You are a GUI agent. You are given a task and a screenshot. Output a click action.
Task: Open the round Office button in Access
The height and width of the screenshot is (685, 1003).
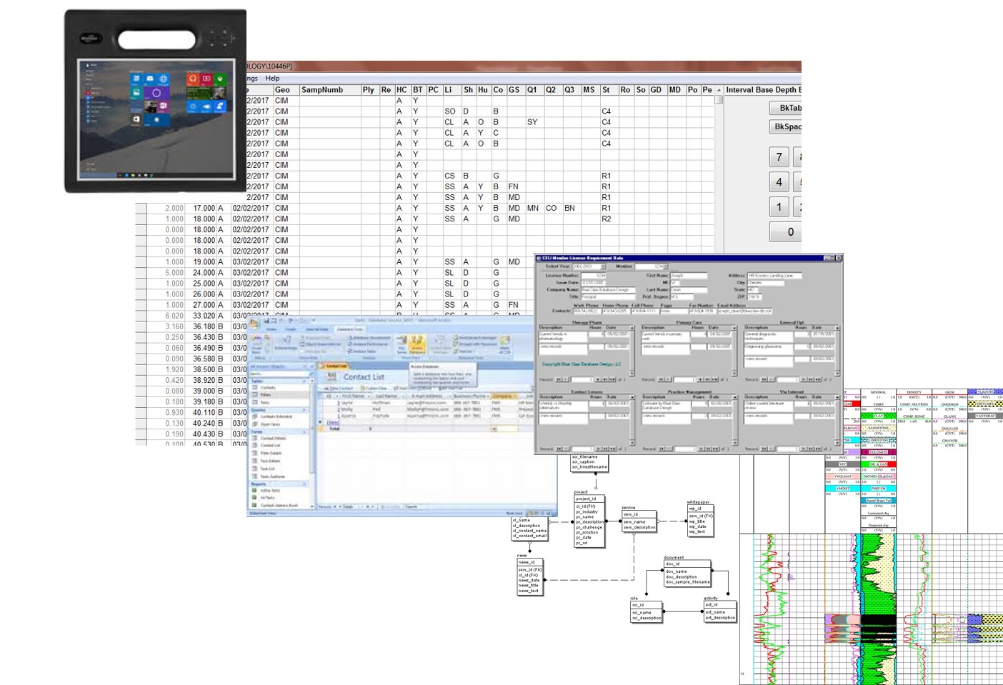254,324
